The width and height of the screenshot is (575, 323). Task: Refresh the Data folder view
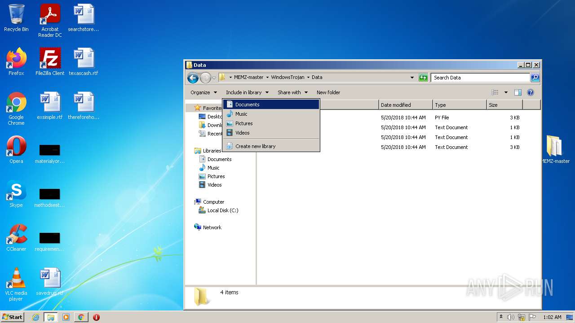pyautogui.click(x=423, y=78)
